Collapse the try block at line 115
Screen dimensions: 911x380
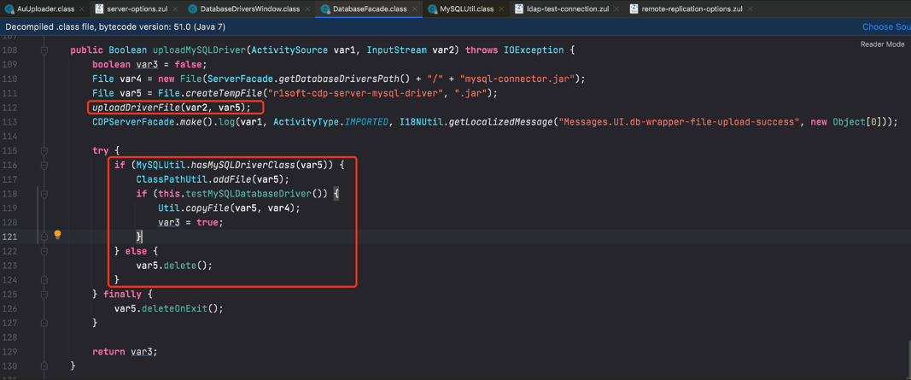click(44, 150)
